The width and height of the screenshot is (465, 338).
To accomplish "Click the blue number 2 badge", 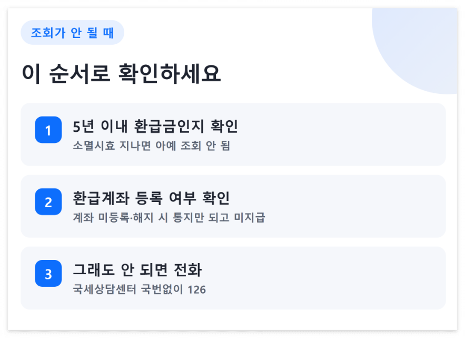I will [x=48, y=201].
